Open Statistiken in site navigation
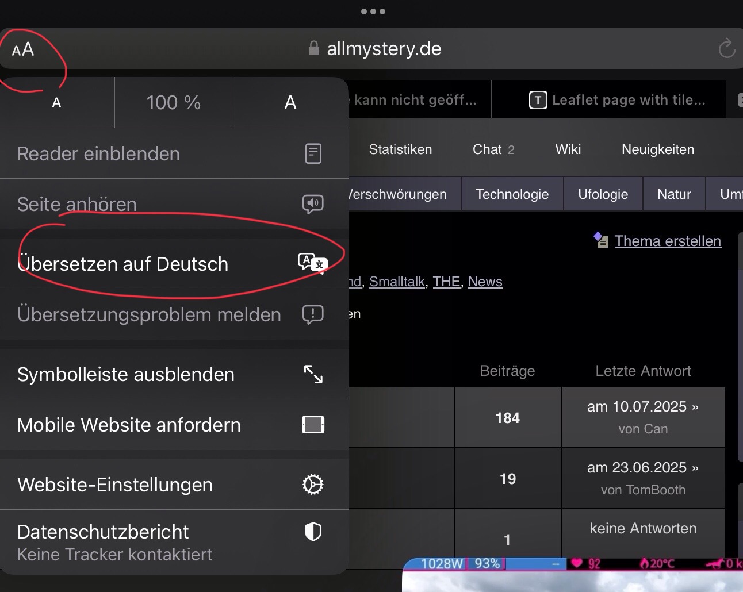Viewport: 743px width, 592px height. 400,149
